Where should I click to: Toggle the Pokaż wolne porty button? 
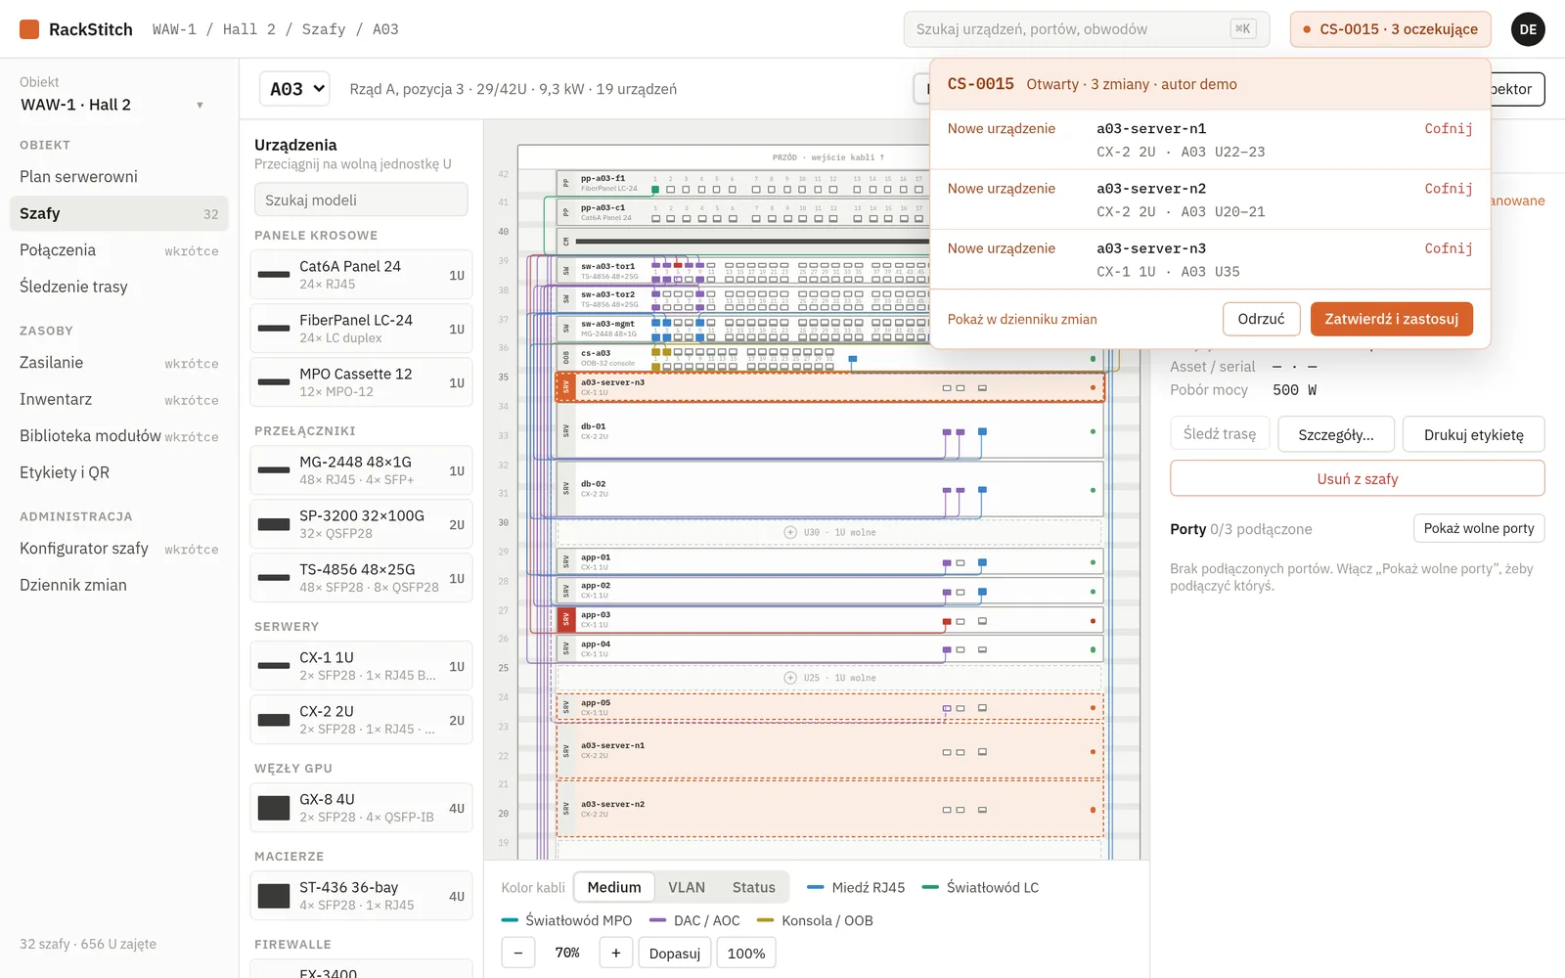(1479, 528)
